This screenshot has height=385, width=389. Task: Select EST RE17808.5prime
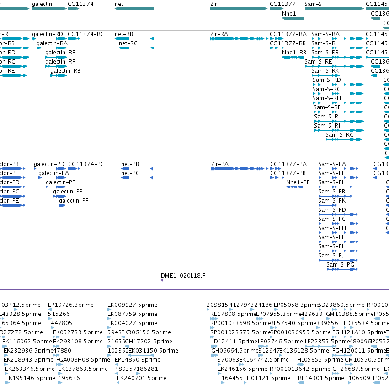click(214, 319)
